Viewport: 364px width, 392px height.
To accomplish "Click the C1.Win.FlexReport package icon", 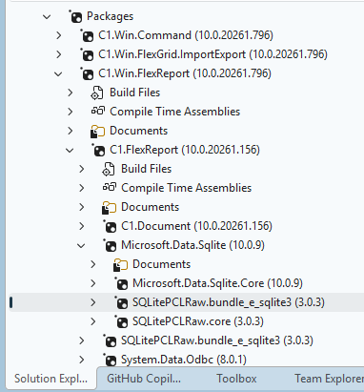I will [87, 73].
